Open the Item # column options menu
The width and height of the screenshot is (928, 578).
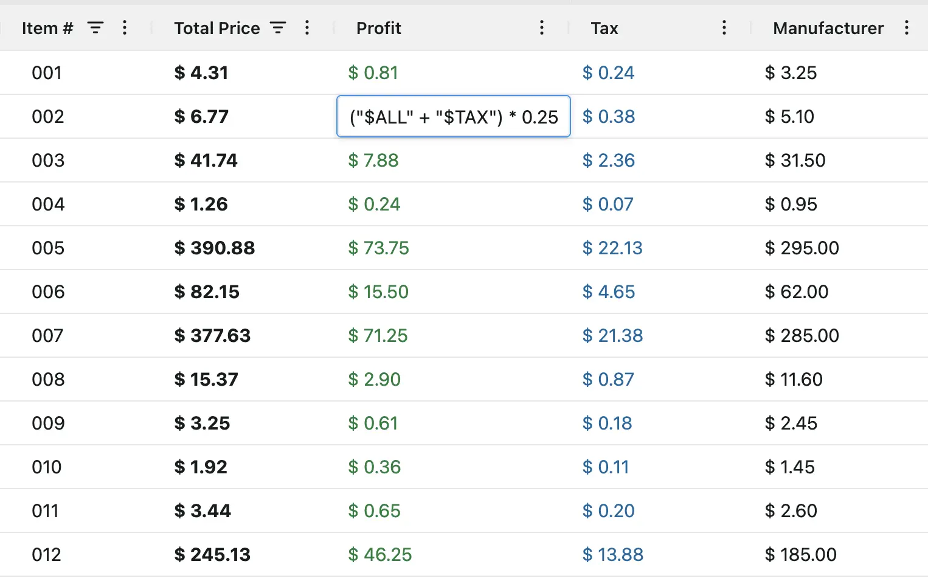[125, 28]
